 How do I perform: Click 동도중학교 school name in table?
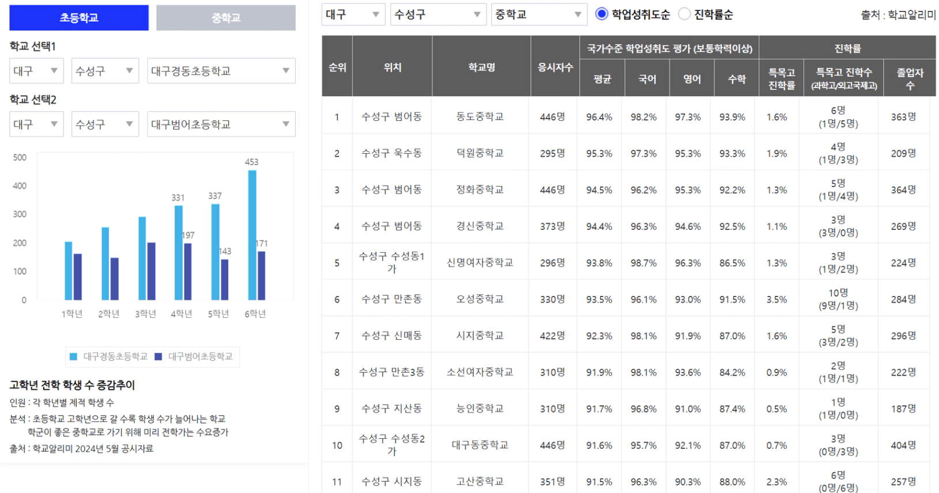click(x=480, y=117)
